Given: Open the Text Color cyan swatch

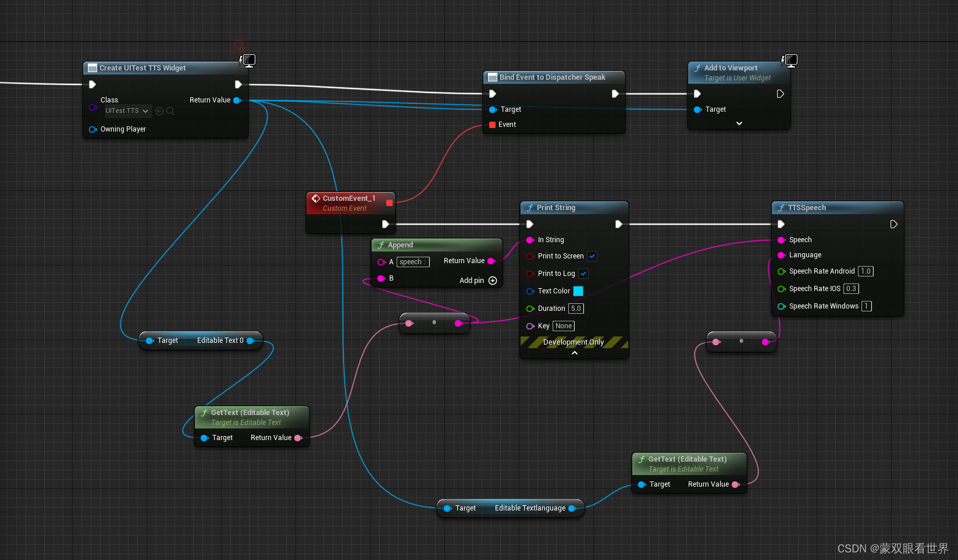Looking at the screenshot, I should (x=578, y=291).
